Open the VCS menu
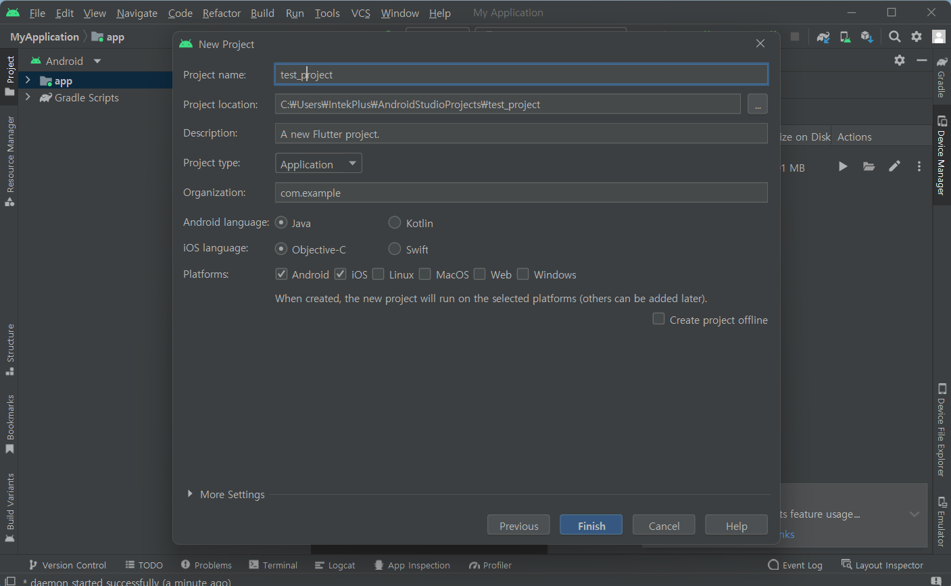This screenshot has height=586, width=951. click(361, 13)
